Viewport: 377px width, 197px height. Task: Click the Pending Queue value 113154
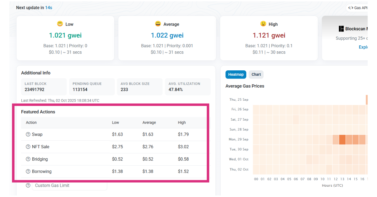click(80, 89)
